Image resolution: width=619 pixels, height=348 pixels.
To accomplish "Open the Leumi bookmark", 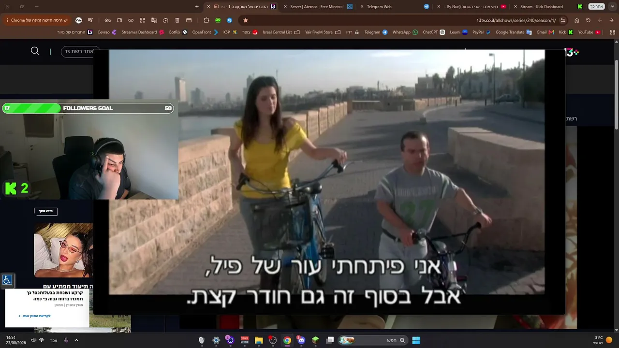I will 459,32.
